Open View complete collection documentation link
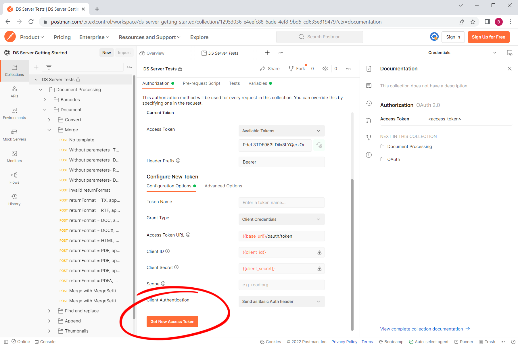The image size is (518, 346). pos(425,329)
